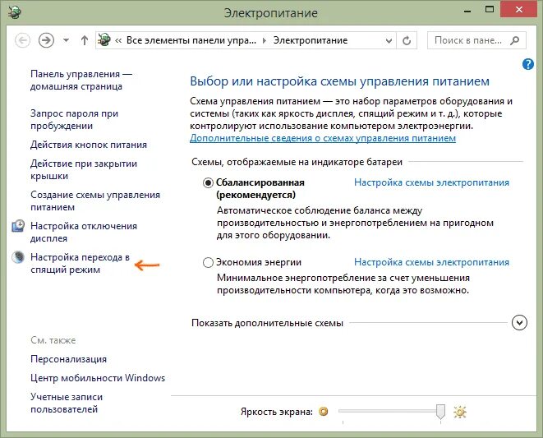Click heading 'Выбор или настройка схемы управления питанием'
The height and width of the screenshot is (438, 543).
click(340, 81)
